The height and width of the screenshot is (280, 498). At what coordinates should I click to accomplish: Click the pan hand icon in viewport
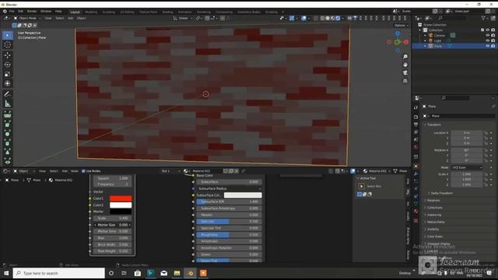[405, 65]
